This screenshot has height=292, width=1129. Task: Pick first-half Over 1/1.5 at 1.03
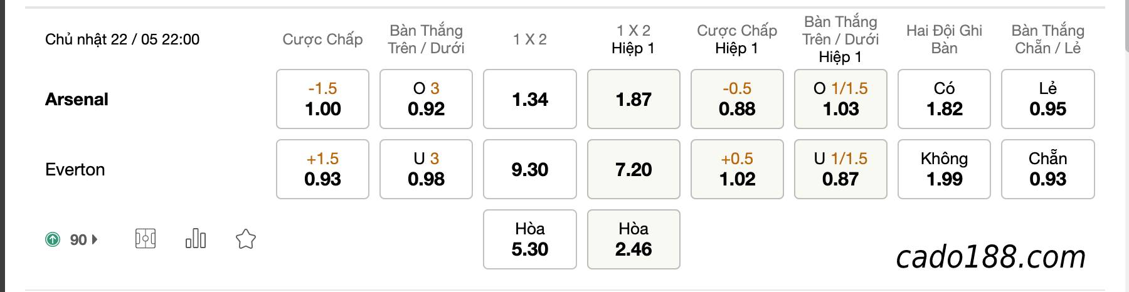tap(840, 99)
